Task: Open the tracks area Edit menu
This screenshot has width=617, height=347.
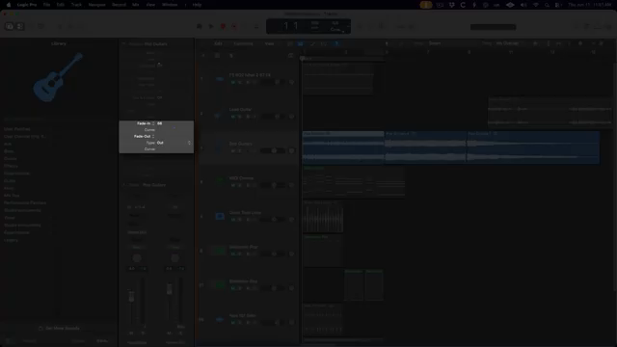Action: [x=219, y=43]
